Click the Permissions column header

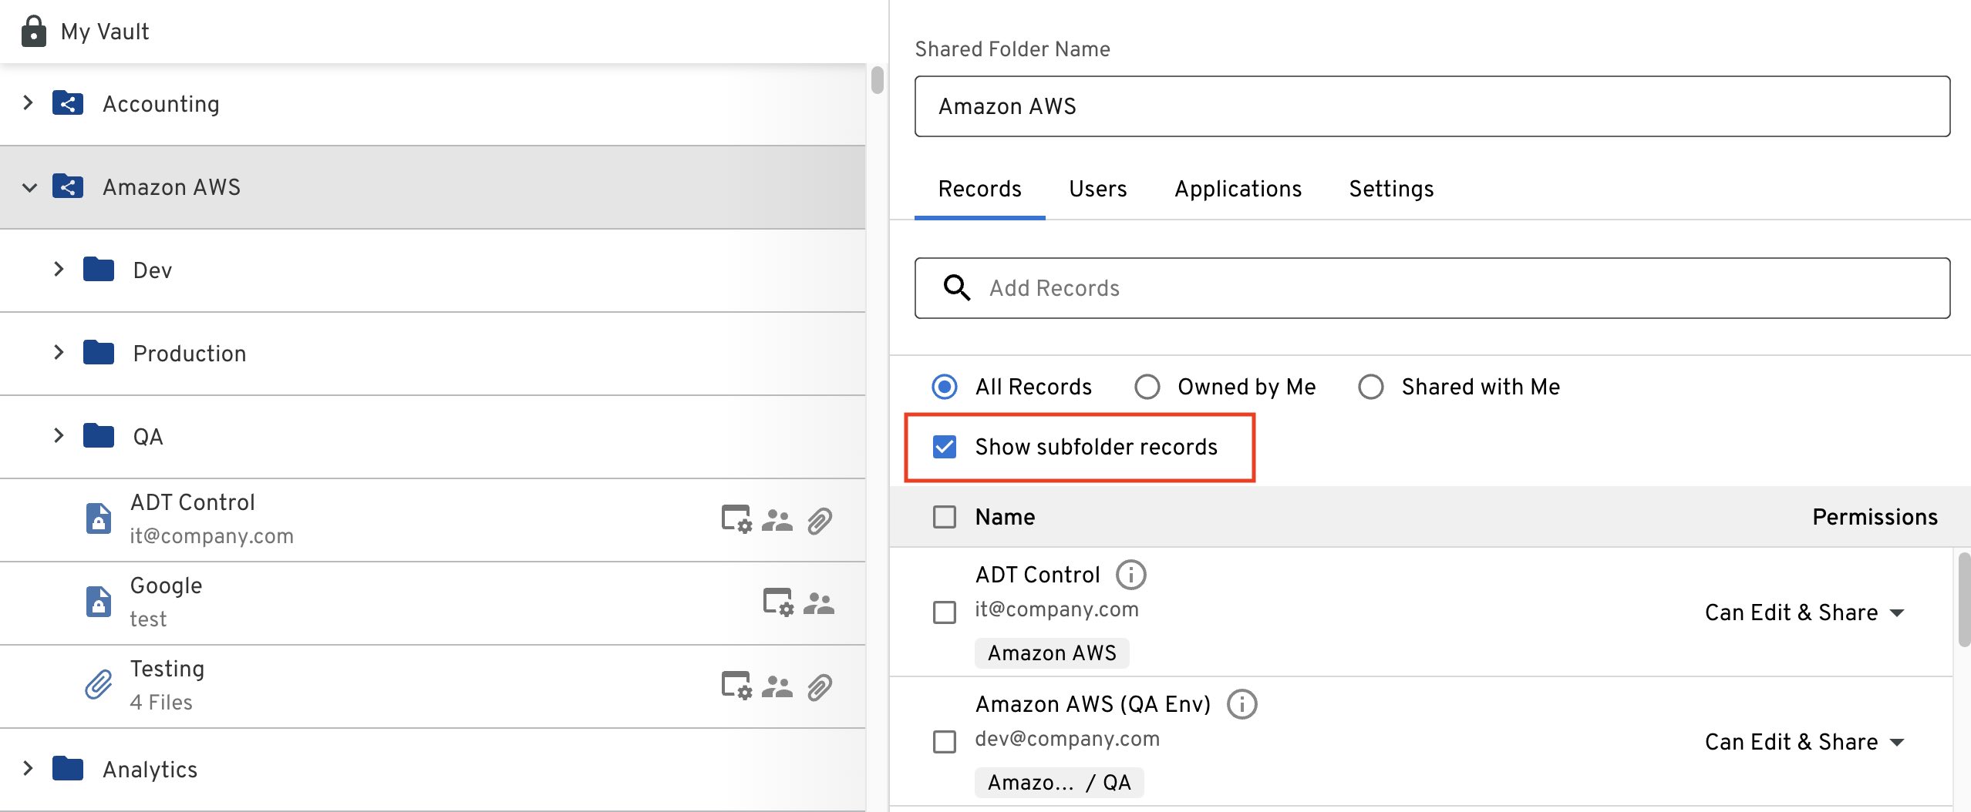[1875, 517]
